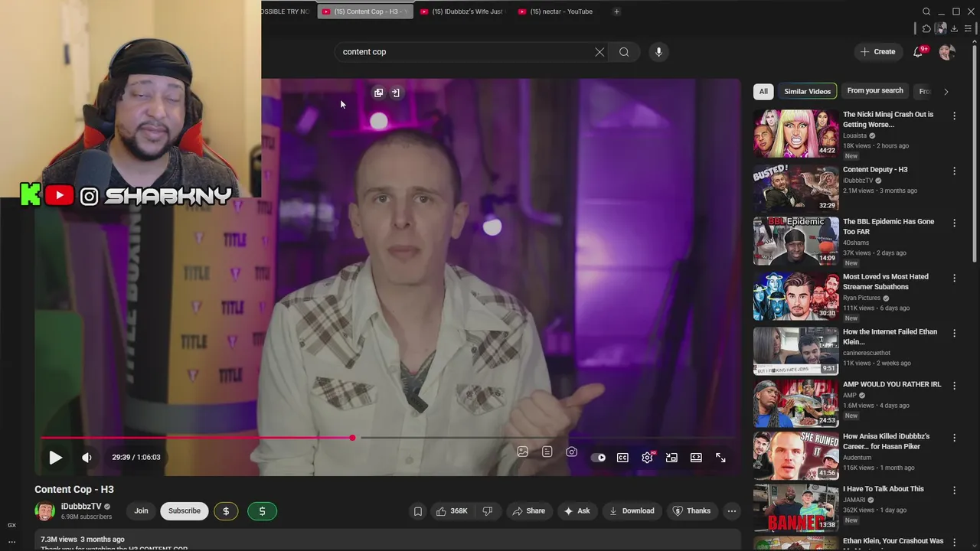Click the video progress bar scrubber

(x=352, y=438)
